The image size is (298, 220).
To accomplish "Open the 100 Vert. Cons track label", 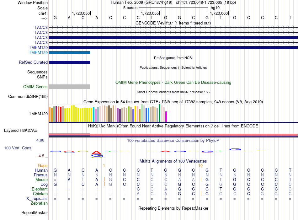I will pos(18,148).
